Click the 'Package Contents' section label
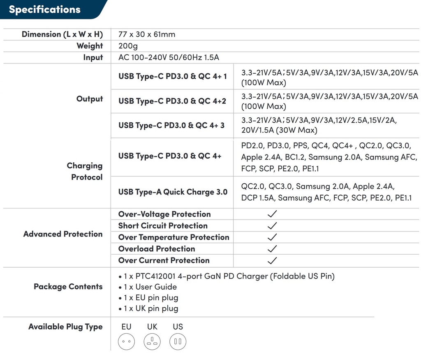 [68, 287]
